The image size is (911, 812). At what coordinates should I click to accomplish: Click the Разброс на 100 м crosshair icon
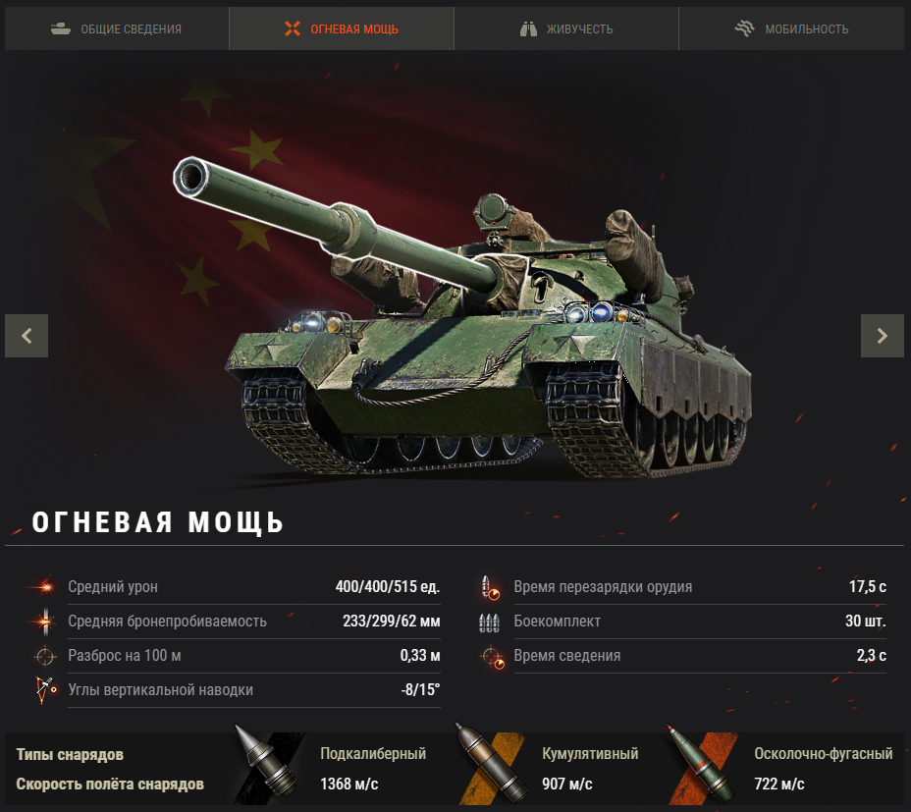pyautogui.click(x=44, y=656)
